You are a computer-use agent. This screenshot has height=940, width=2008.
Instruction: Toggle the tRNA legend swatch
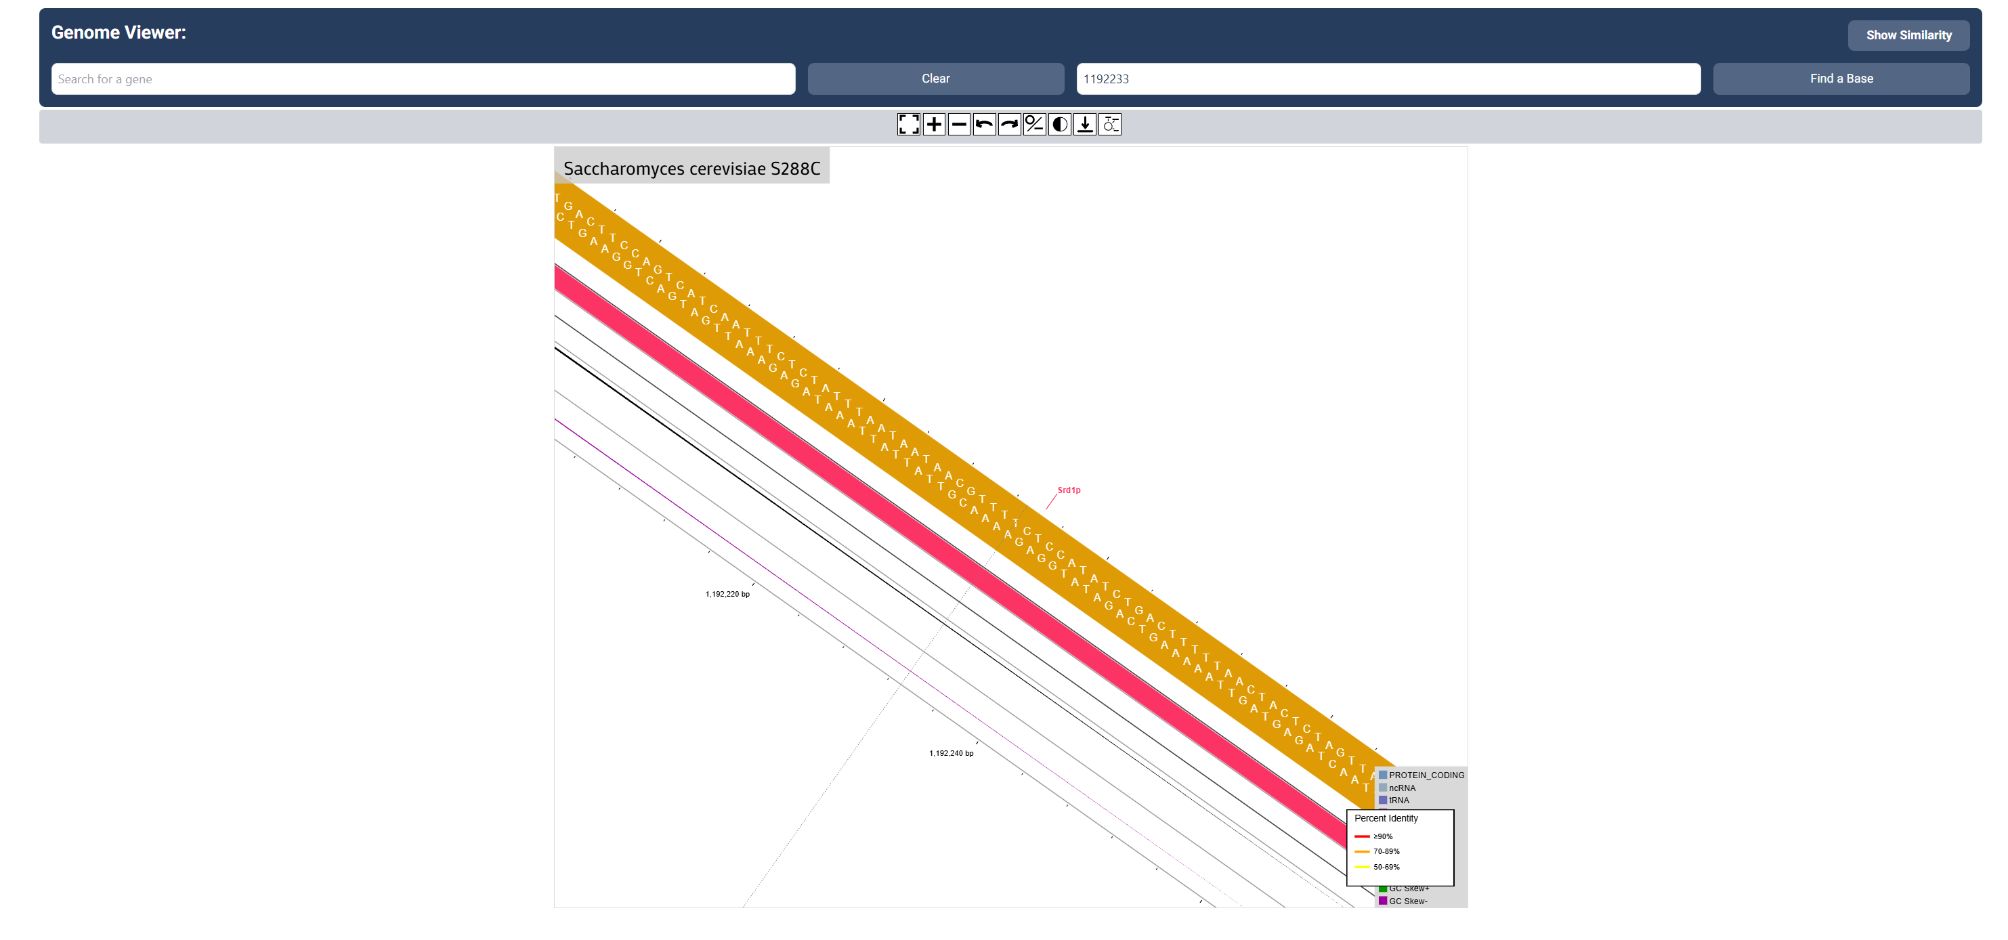click(x=1383, y=800)
